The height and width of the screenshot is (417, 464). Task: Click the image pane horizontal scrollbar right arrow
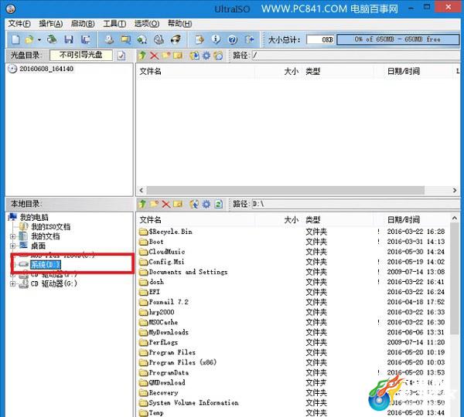[x=455, y=190]
